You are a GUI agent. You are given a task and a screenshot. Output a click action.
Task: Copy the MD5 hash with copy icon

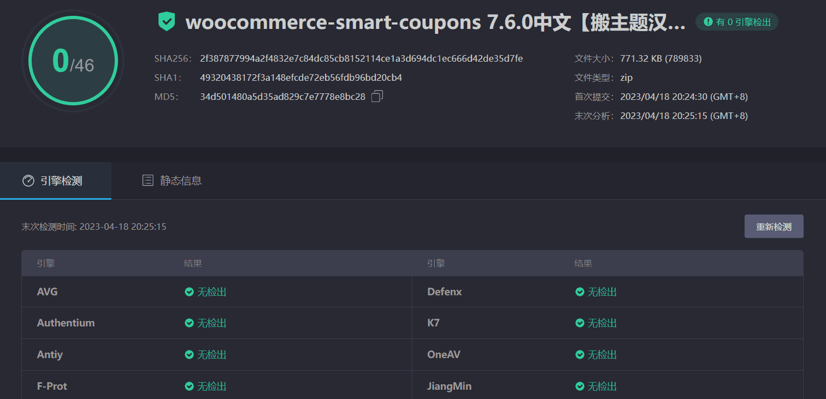377,97
